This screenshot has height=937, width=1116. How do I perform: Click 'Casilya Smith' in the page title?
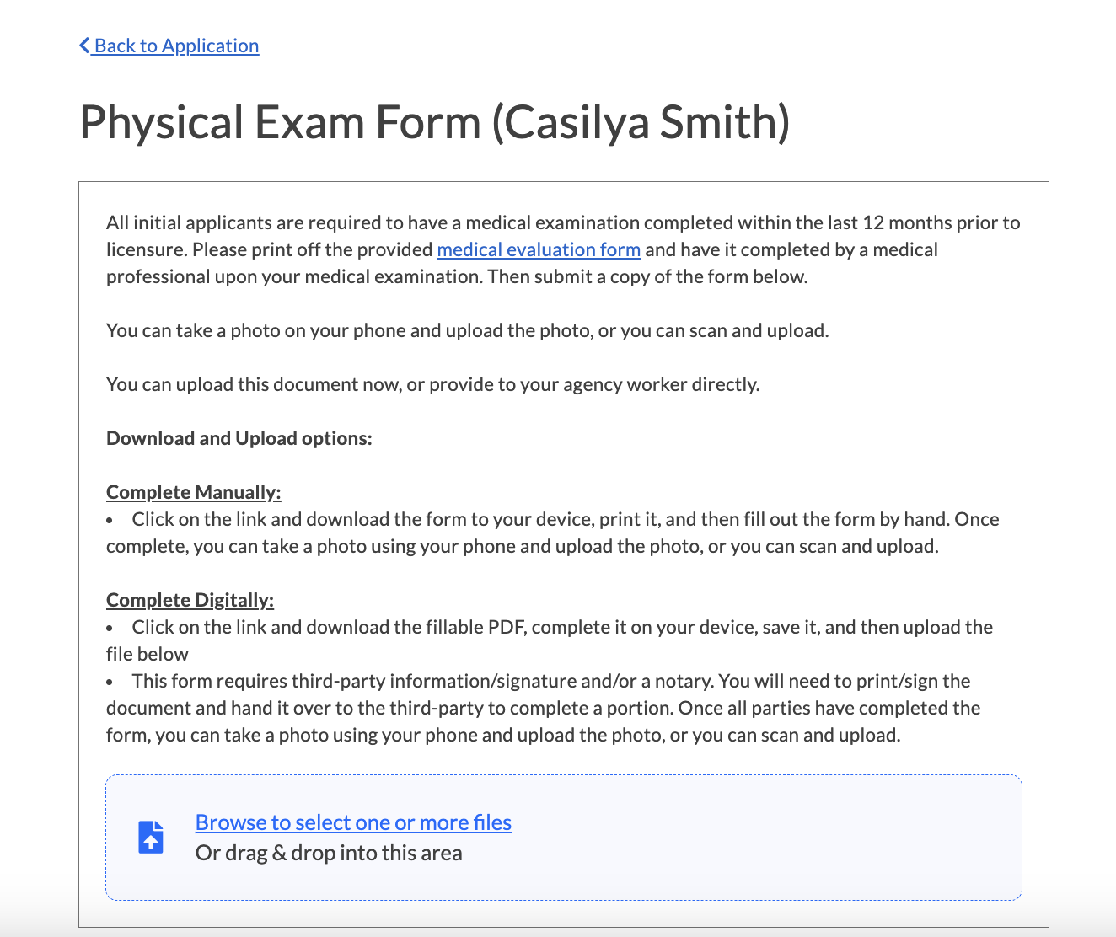pyautogui.click(x=641, y=122)
